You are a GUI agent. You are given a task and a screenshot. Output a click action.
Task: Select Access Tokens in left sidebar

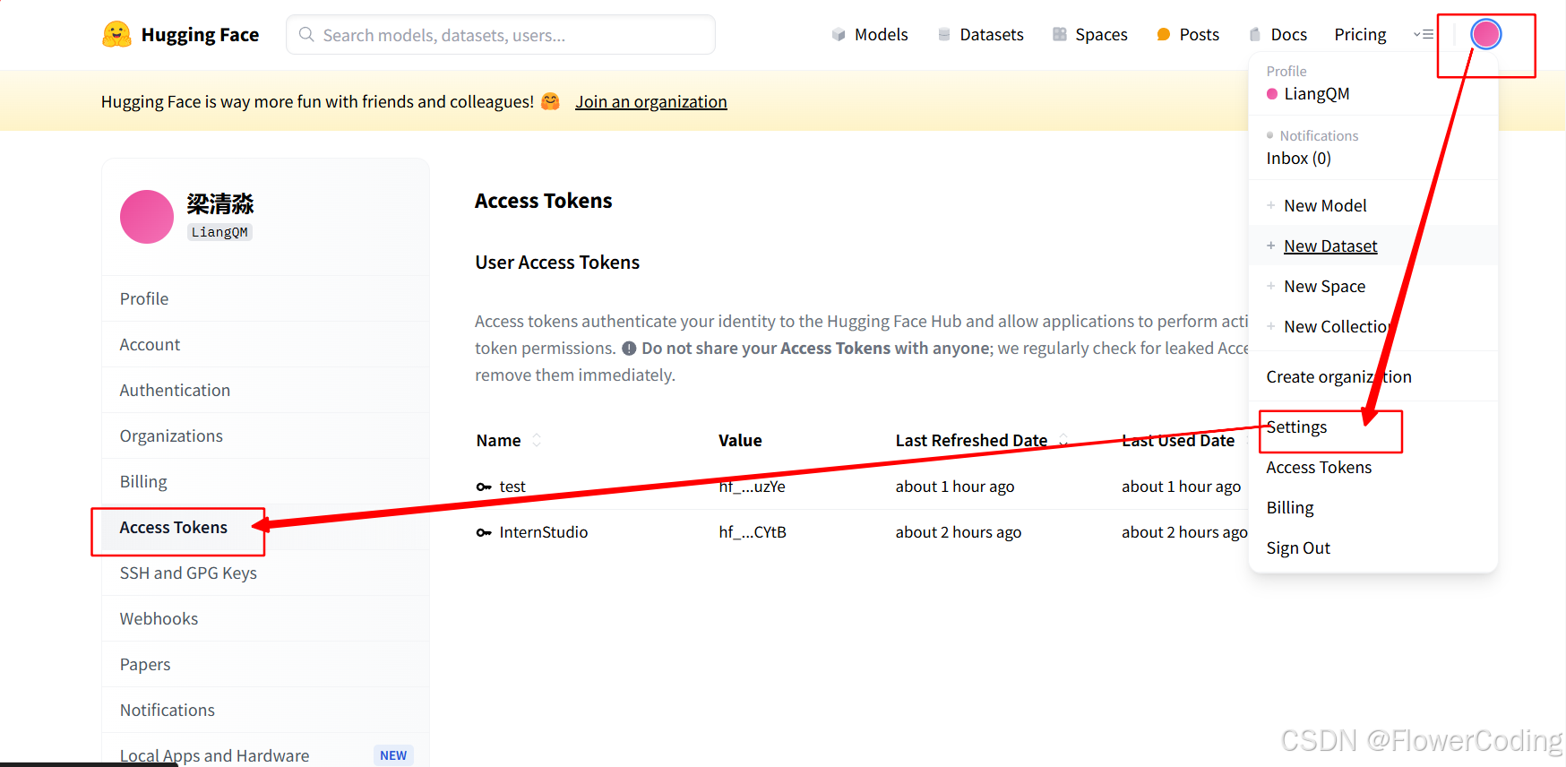coord(265,527)
